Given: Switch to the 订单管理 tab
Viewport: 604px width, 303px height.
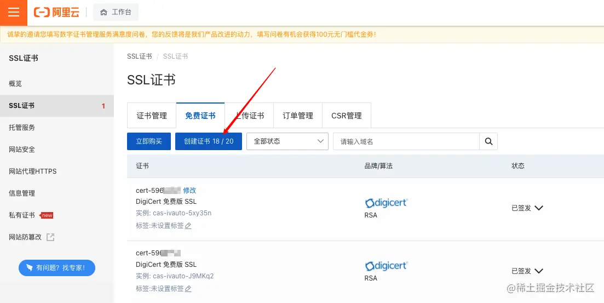Looking at the screenshot, I should coord(298,116).
